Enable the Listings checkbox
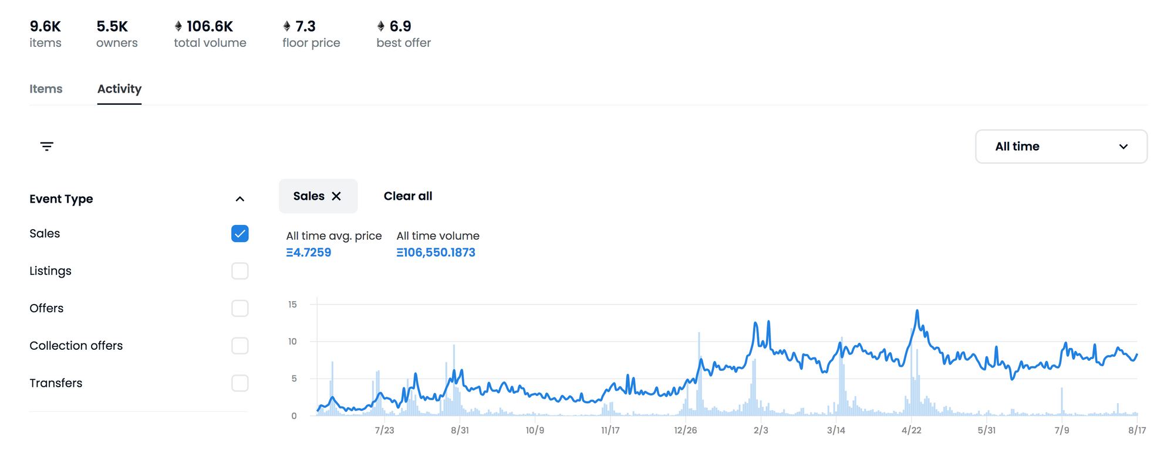 pyautogui.click(x=239, y=271)
